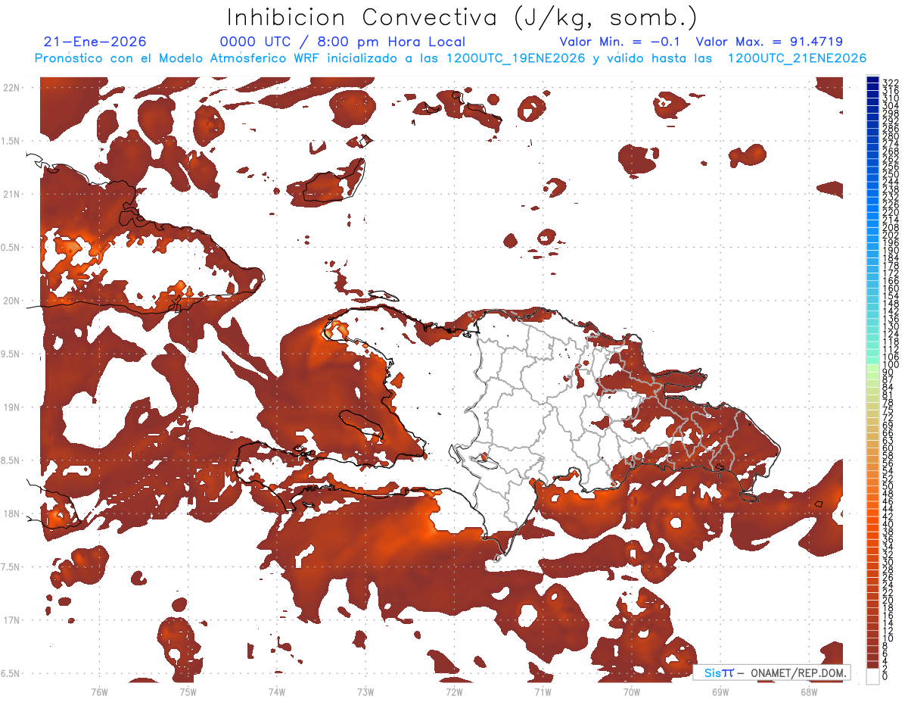The width and height of the screenshot is (908, 702).
Task: Click the date '21-Ene-2026'
Action: click(x=95, y=42)
